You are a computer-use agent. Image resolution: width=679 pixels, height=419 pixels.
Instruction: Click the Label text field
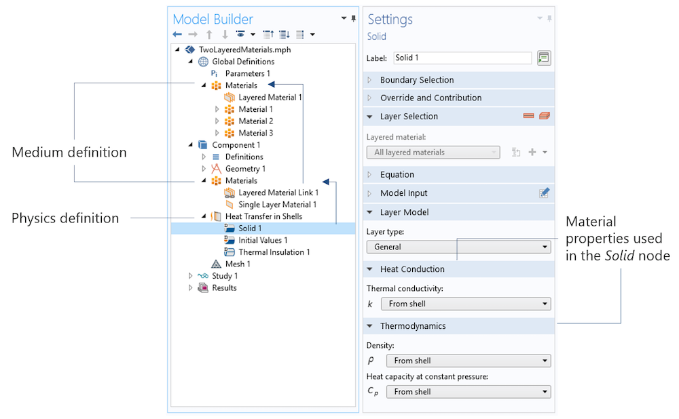[462, 58]
